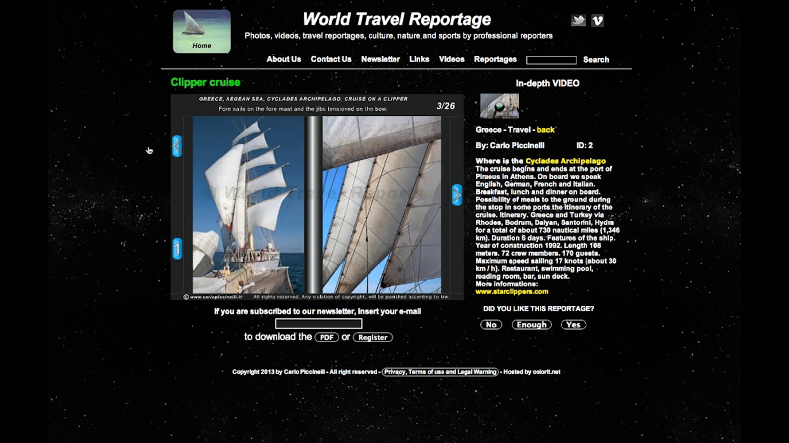Vote Yes for this reportage
The height and width of the screenshot is (443, 789).
tap(573, 325)
